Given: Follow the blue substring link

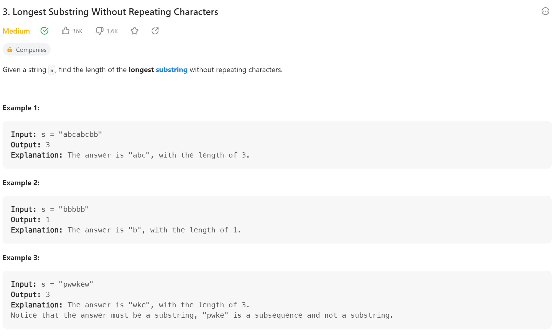Looking at the screenshot, I should pyautogui.click(x=171, y=70).
